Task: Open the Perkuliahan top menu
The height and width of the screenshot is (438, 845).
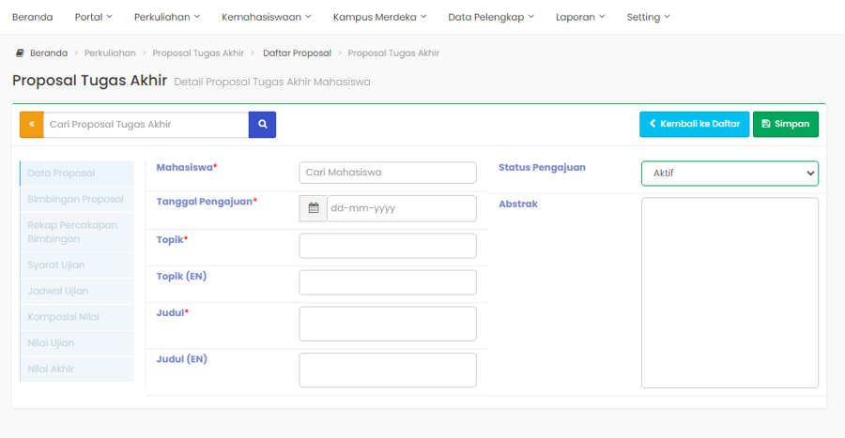Action: coord(167,17)
